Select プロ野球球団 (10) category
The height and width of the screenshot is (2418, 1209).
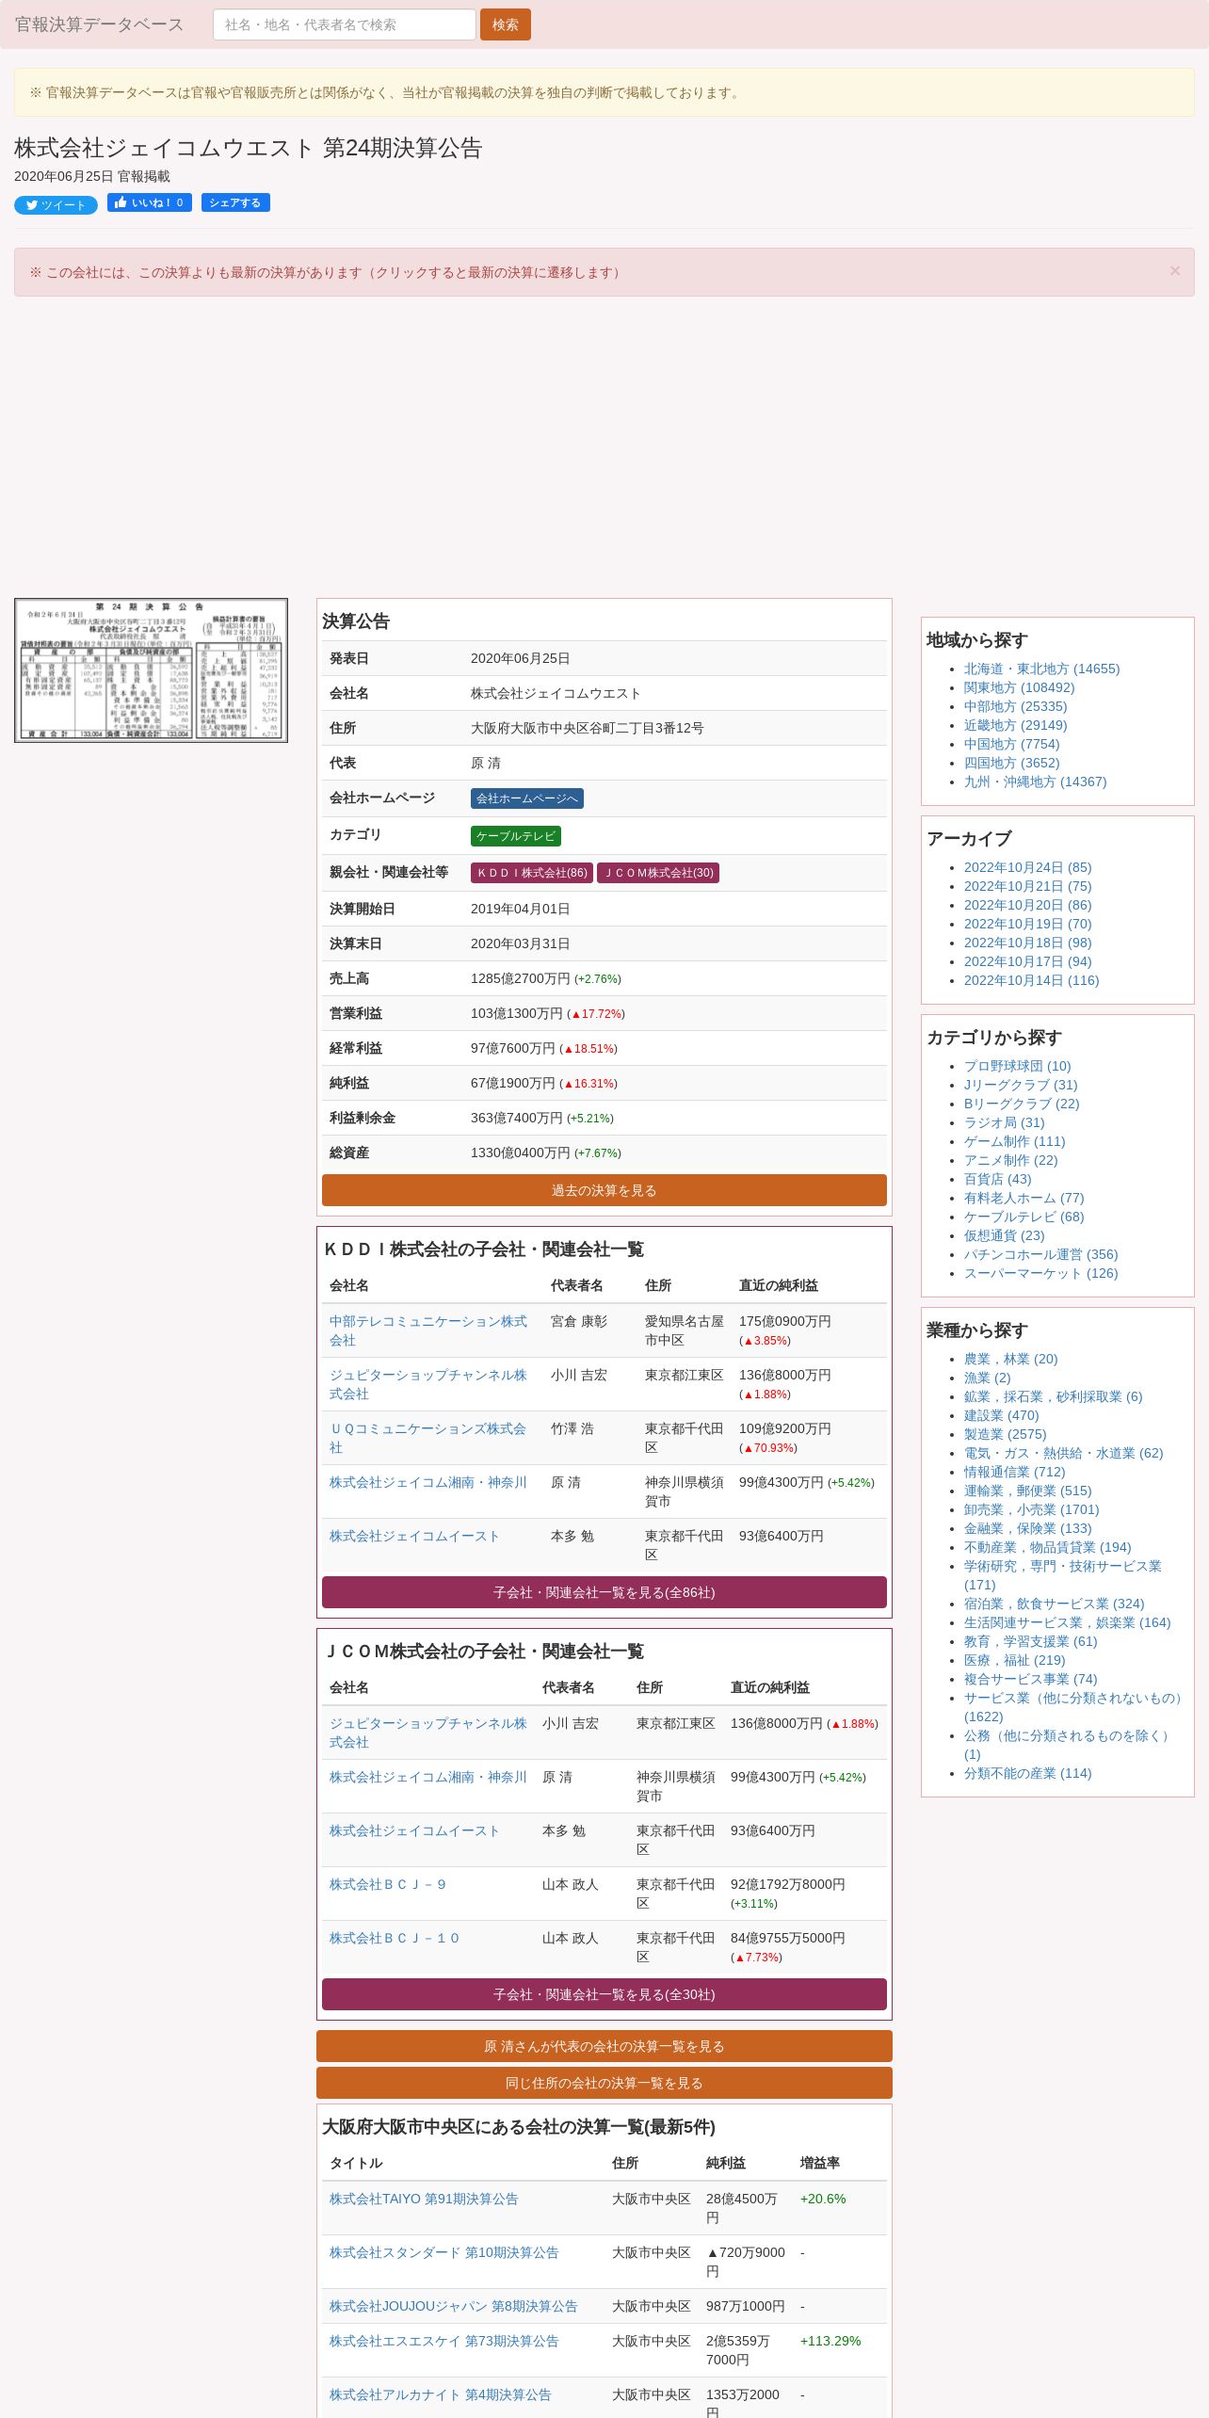click(x=1018, y=1066)
